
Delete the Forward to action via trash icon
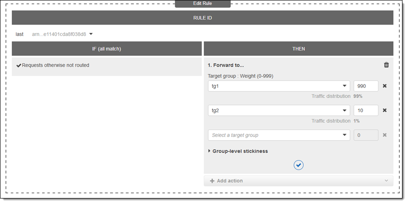tap(386, 65)
